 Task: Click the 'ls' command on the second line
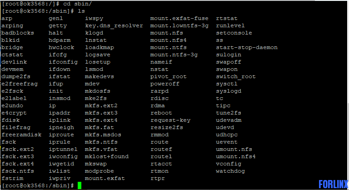click(81, 11)
